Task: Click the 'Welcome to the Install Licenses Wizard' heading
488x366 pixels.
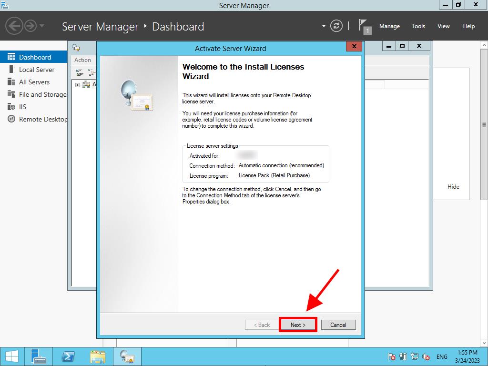Action: 244,71
